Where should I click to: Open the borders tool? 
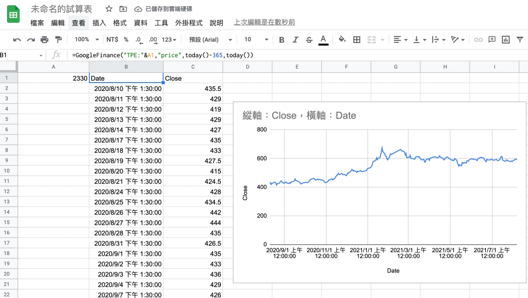[357, 40]
